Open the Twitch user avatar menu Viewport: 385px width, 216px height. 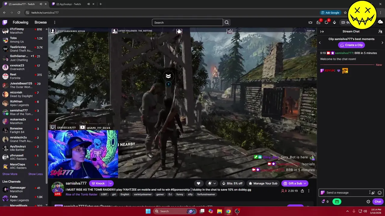[380, 22]
